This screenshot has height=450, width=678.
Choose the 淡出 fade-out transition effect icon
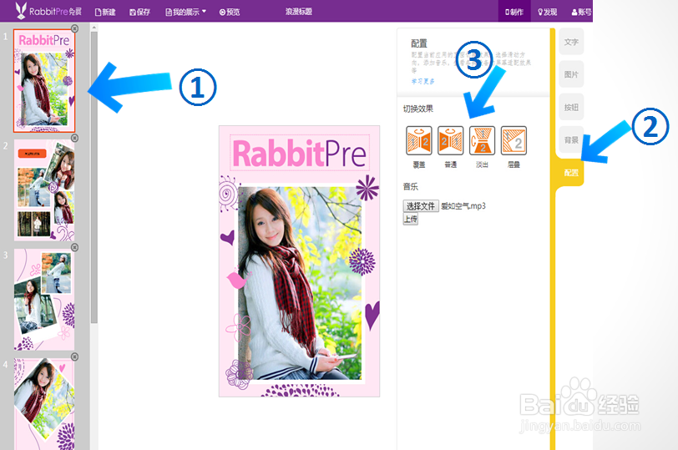[482, 140]
